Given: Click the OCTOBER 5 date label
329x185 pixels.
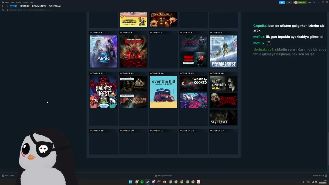Looking at the screenshot, I should pyautogui.click(x=96, y=33).
